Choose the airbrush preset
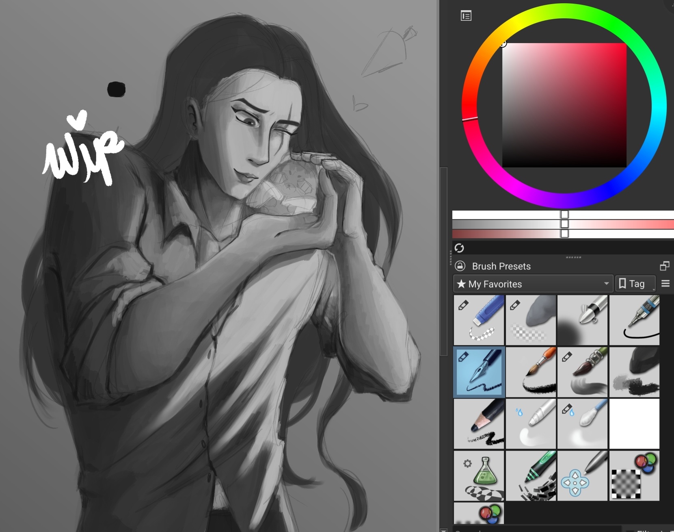The width and height of the screenshot is (674, 532). point(583,320)
